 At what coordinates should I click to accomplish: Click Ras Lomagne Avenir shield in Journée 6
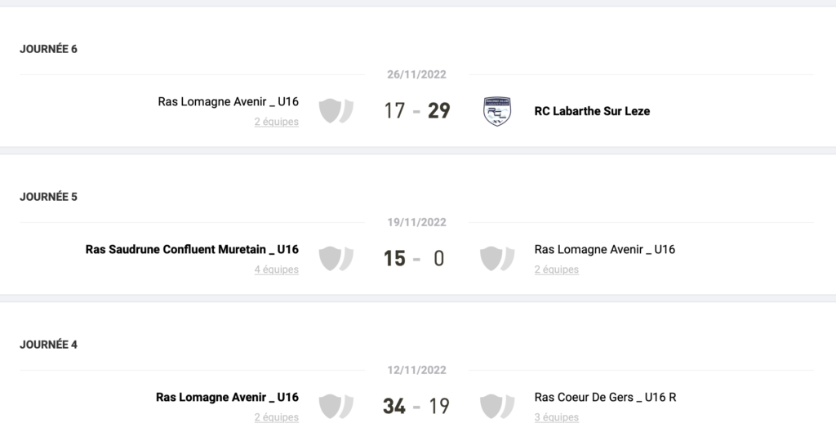[335, 111]
